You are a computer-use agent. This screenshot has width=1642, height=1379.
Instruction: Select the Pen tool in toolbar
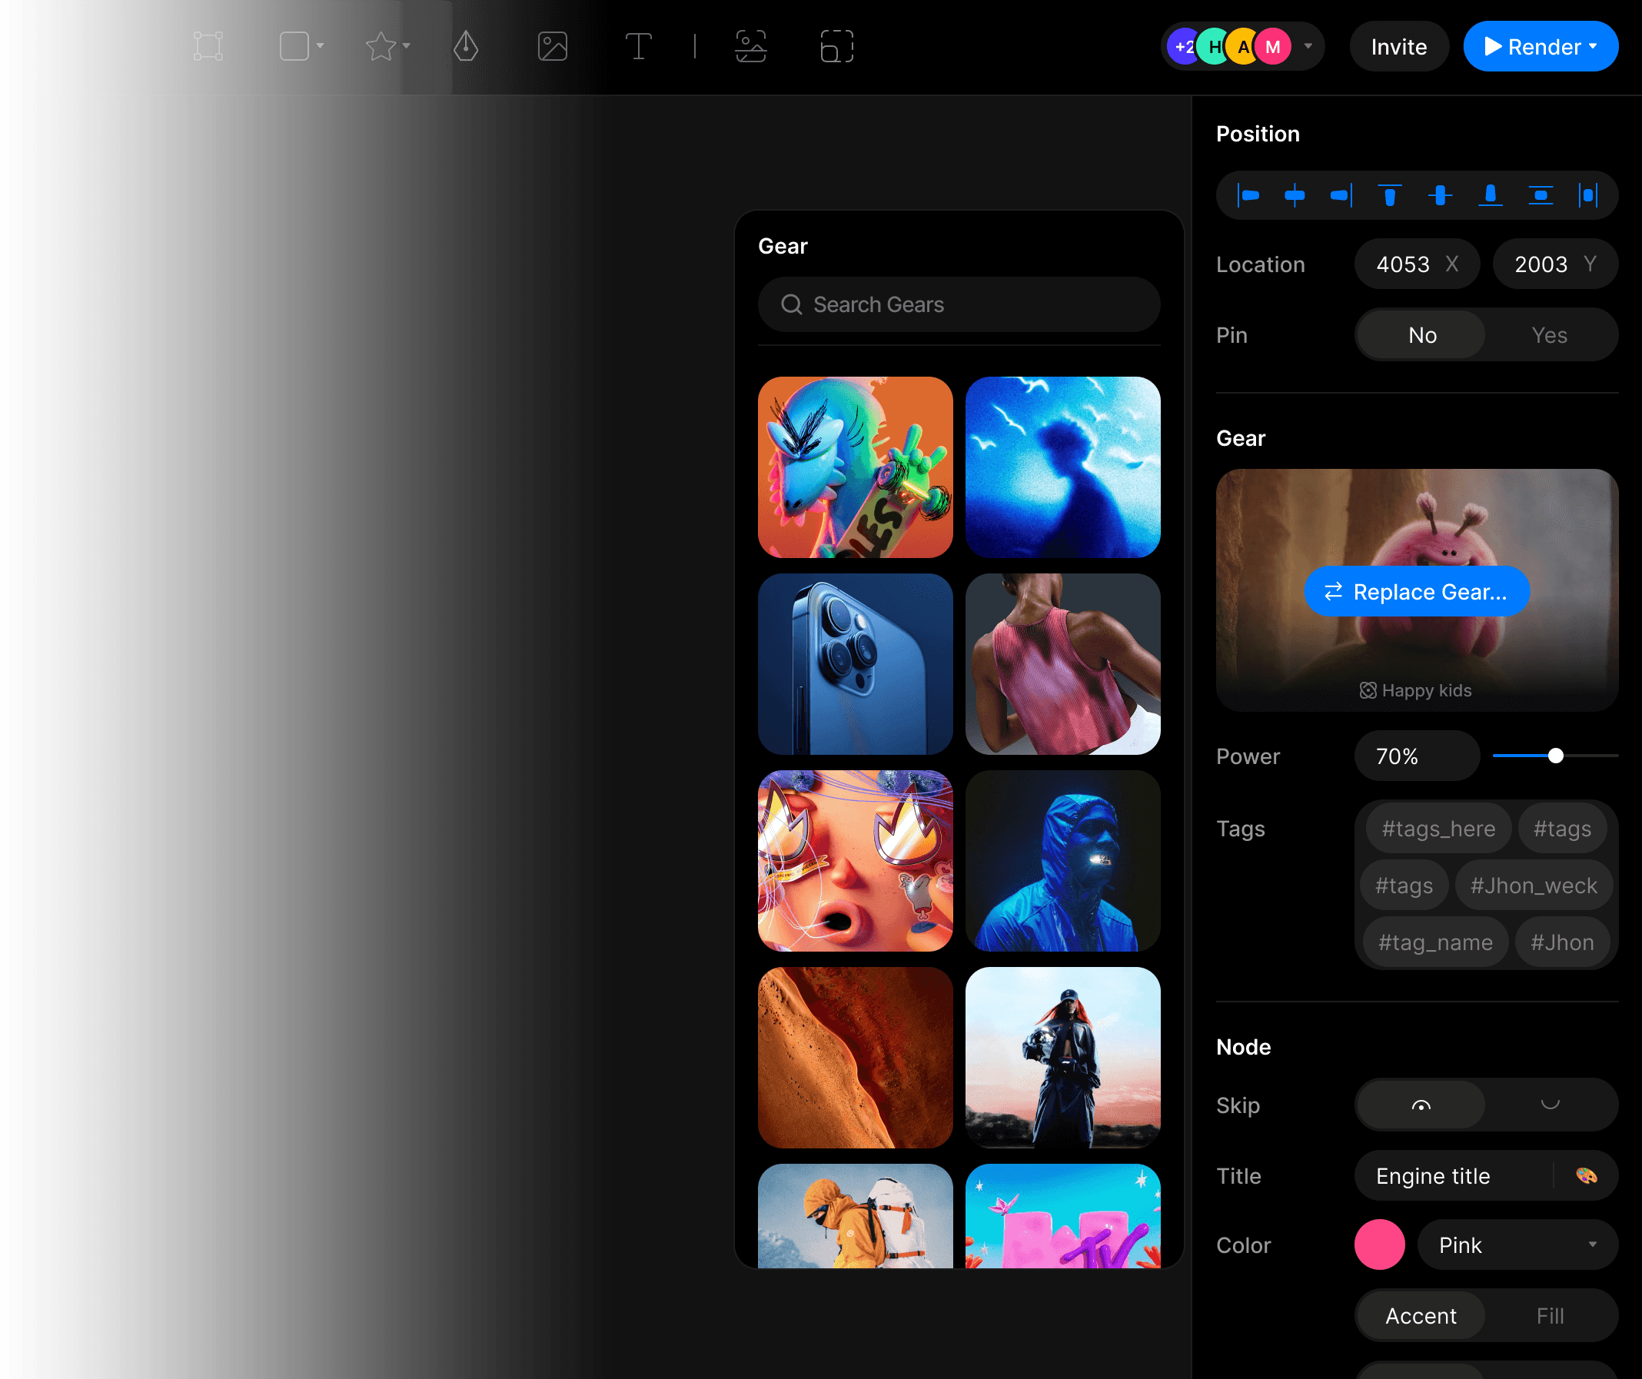tap(466, 46)
